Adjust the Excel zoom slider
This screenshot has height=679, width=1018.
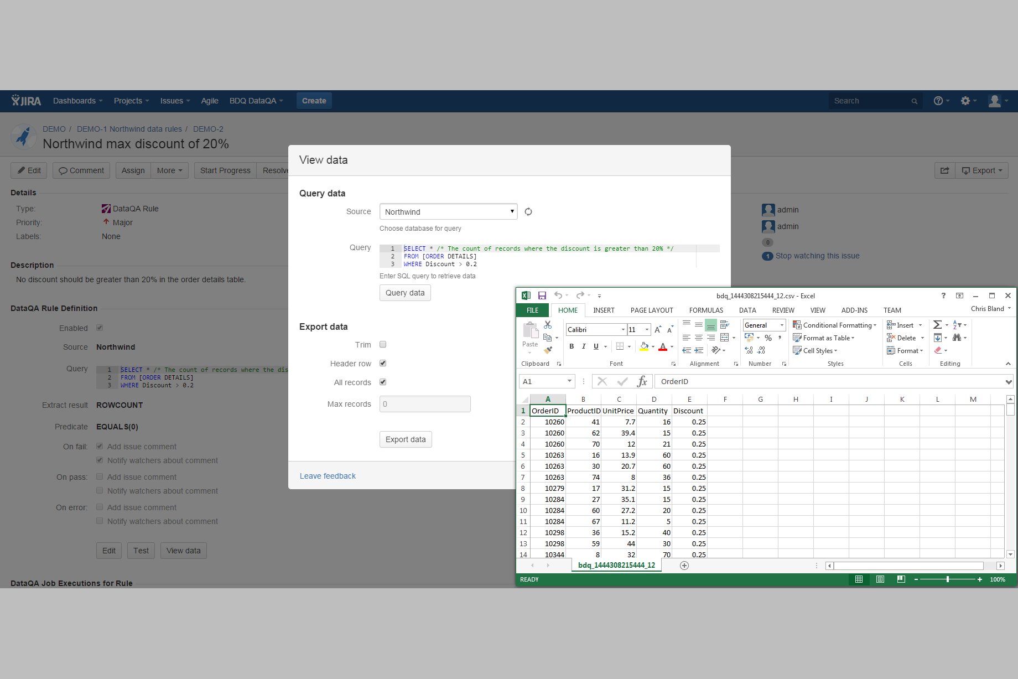point(947,579)
